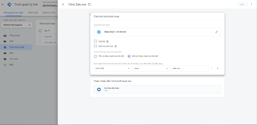Enable the Chờ thẻ checkbox
257x125 pixels.
pos(95,41)
